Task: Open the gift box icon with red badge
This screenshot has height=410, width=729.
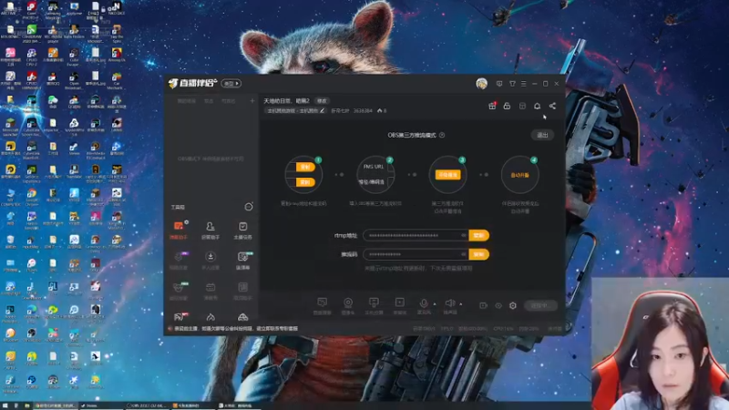Action: click(x=492, y=106)
